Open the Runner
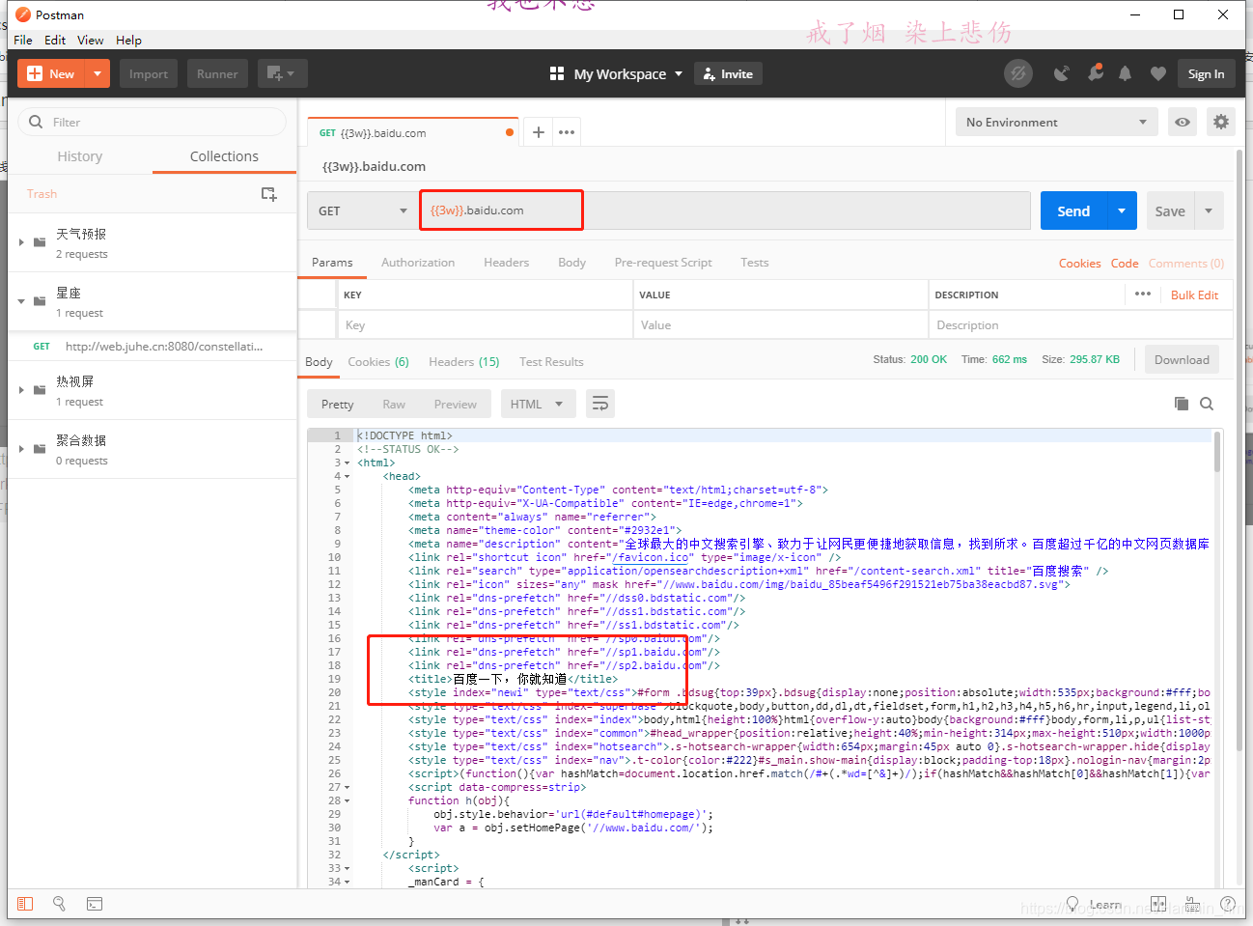 tap(217, 73)
